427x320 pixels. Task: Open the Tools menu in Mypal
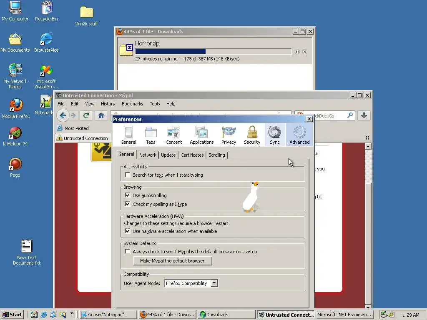155,104
